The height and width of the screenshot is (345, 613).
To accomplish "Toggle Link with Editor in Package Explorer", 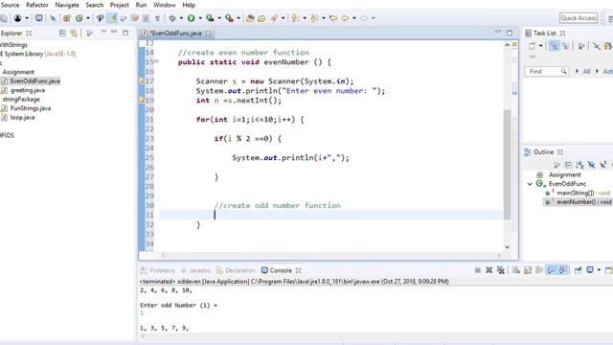I will (74, 34).
